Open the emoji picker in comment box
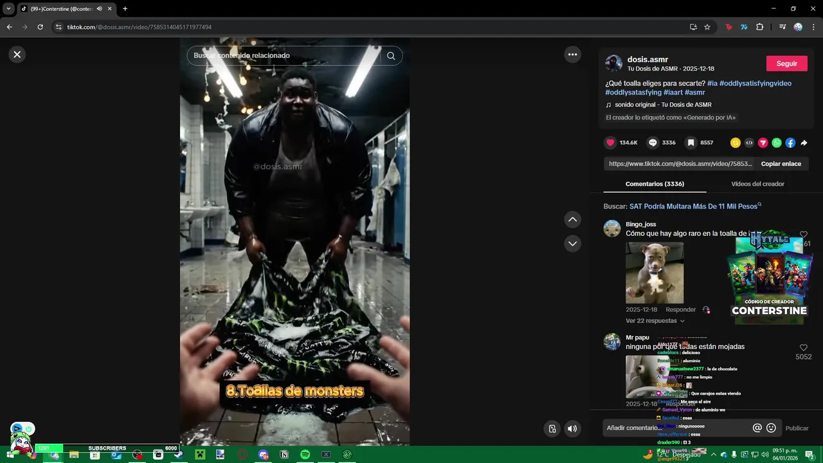The height and width of the screenshot is (463, 823). 771,428
